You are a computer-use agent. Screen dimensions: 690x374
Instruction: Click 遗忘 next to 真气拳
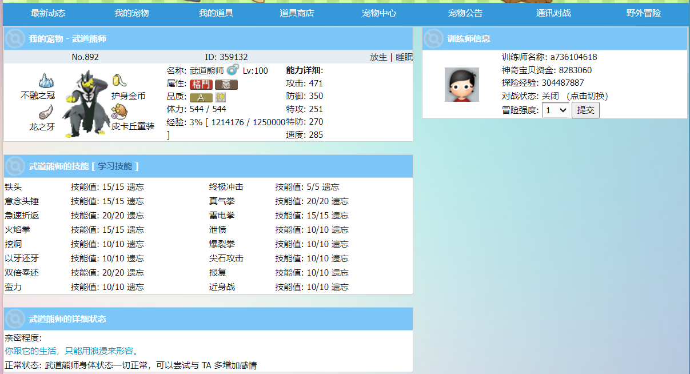click(x=340, y=201)
